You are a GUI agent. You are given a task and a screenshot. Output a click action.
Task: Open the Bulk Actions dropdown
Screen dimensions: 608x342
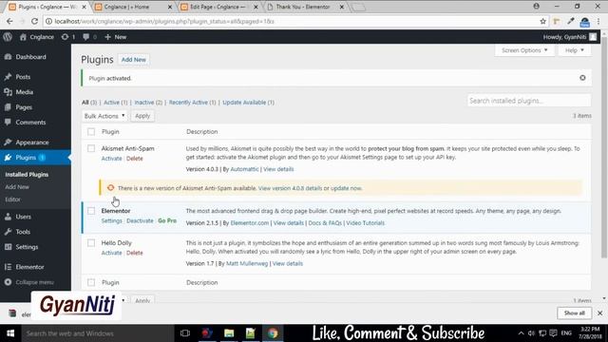click(104, 116)
